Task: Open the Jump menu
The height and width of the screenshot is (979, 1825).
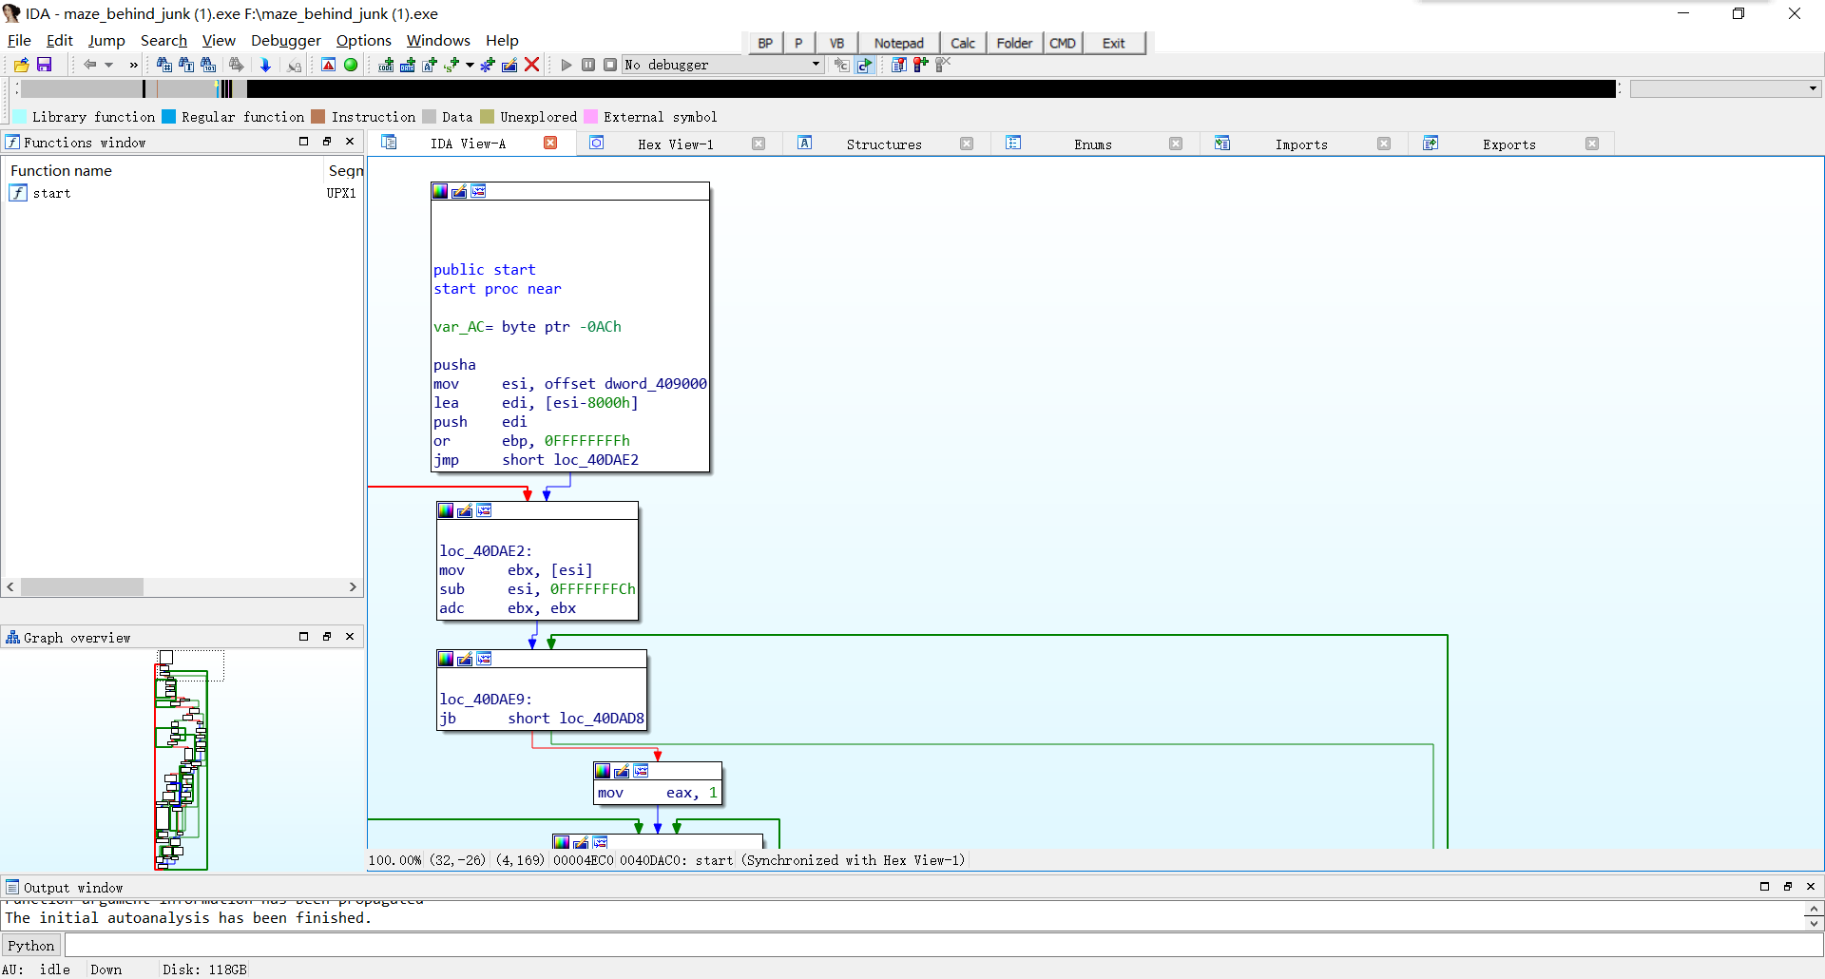Action: [x=106, y=40]
